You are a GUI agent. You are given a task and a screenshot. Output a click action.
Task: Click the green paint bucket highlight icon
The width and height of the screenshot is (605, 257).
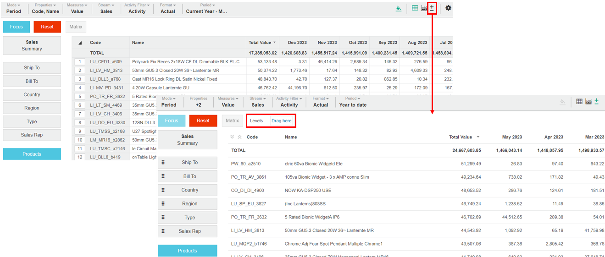[x=399, y=8]
